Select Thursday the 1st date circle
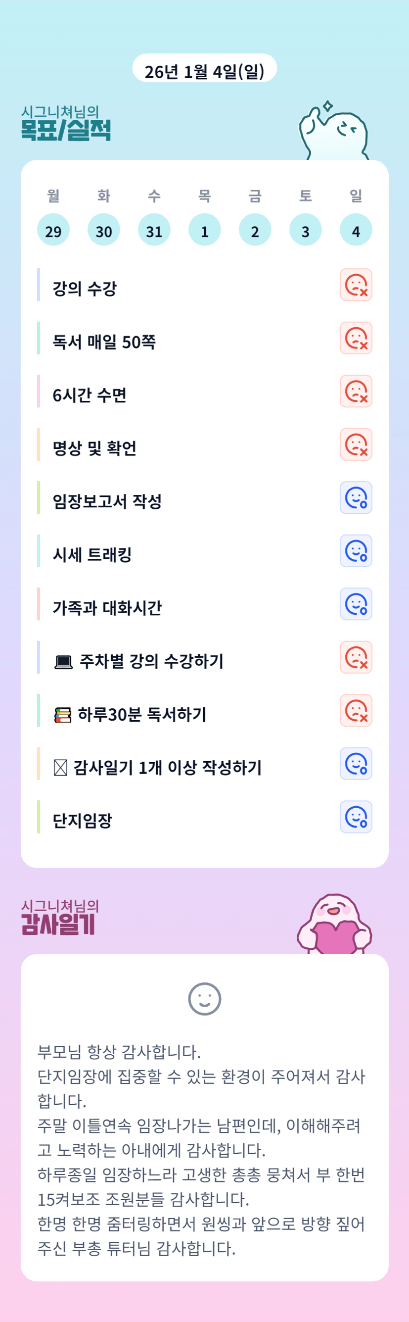Image resolution: width=409 pixels, height=1322 pixels. pyautogui.click(x=205, y=230)
